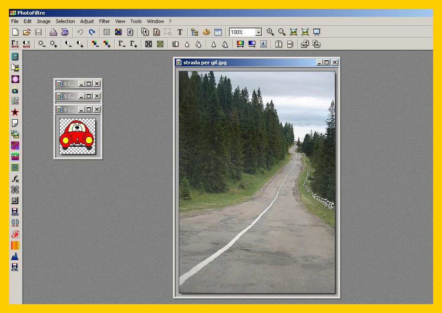Screen dimensions: 442x313
Task: Click the Print icon in toolbar
Action: [x=53, y=32]
